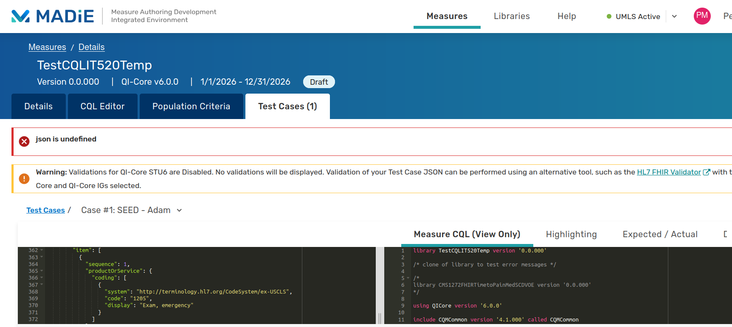Click the 'library TestCQLIT520Temp' CQL line

click(480, 251)
